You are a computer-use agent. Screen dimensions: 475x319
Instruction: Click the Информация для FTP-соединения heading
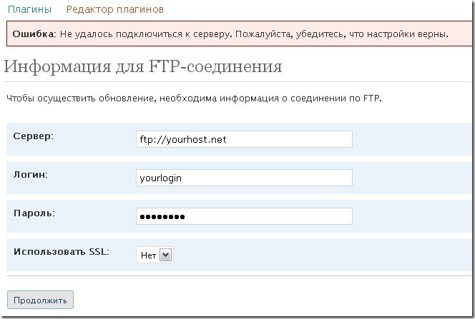point(143,67)
